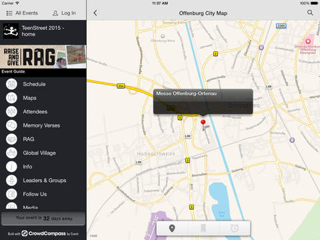This screenshot has width=320, height=240.
Task: Open the Raise and Give RAG banner
Action: click(x=43, y=57)
